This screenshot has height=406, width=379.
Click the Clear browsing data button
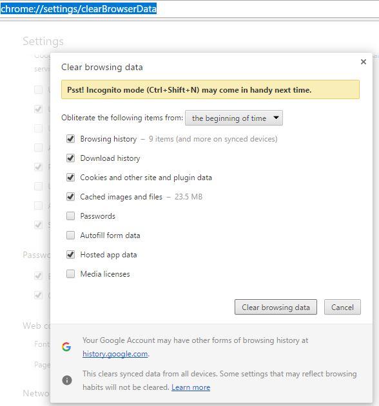[x=276, y=307]
